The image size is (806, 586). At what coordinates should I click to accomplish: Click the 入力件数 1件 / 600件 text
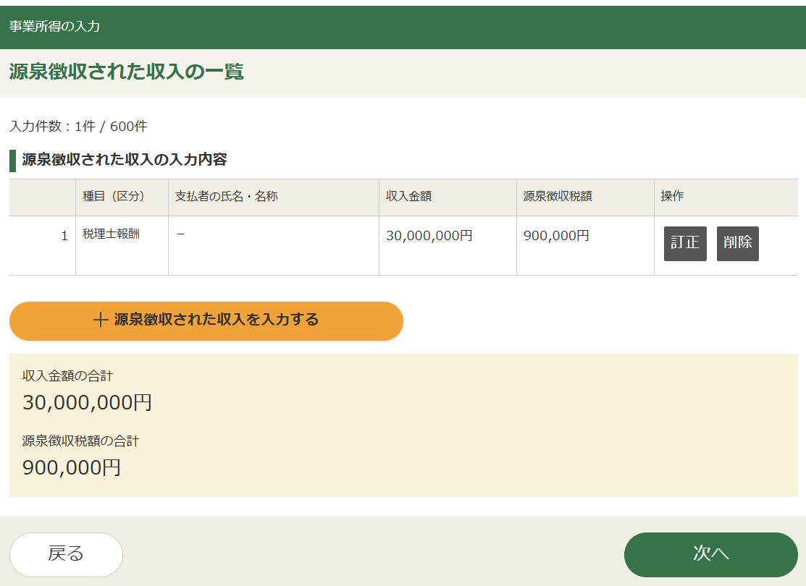78,127
